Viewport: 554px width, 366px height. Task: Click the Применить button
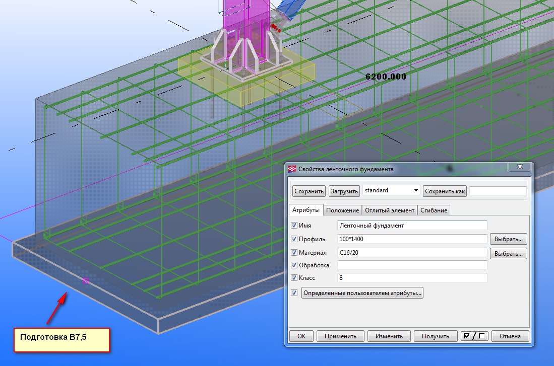[x=340, y=336]
